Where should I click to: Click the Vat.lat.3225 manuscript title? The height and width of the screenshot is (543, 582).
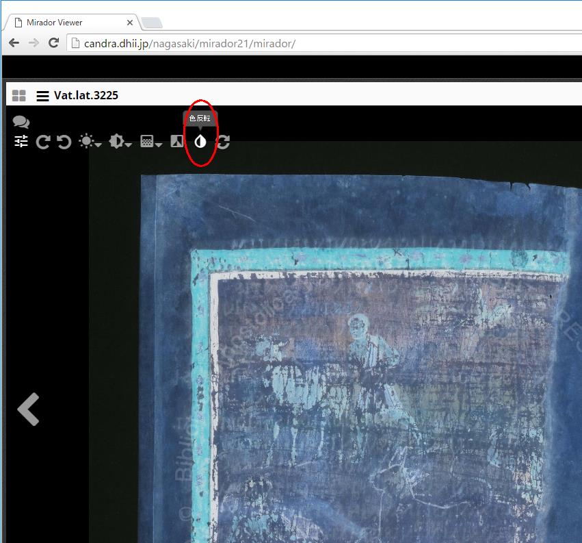click(x=86, y=95)
